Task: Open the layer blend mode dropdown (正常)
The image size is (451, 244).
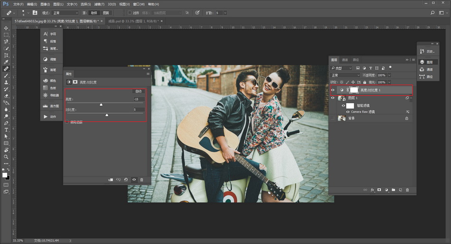Action: (345, 75)
